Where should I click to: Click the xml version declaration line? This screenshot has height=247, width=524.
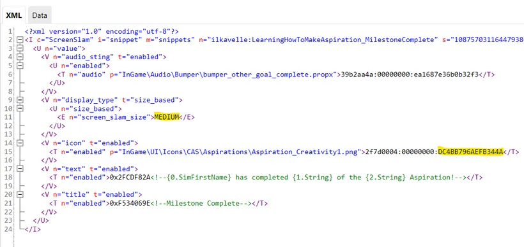[x=102, y=32]
